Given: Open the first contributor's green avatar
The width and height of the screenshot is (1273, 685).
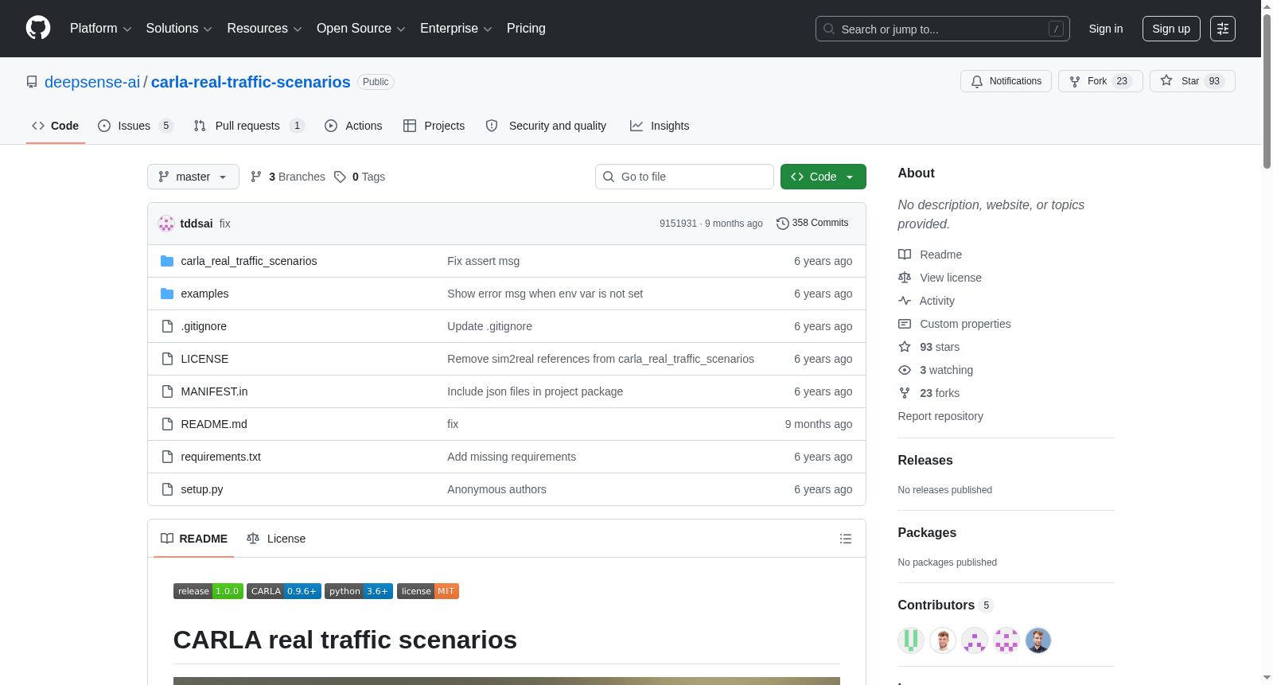Looking at the screenshot, I should [x=911, y=640].
